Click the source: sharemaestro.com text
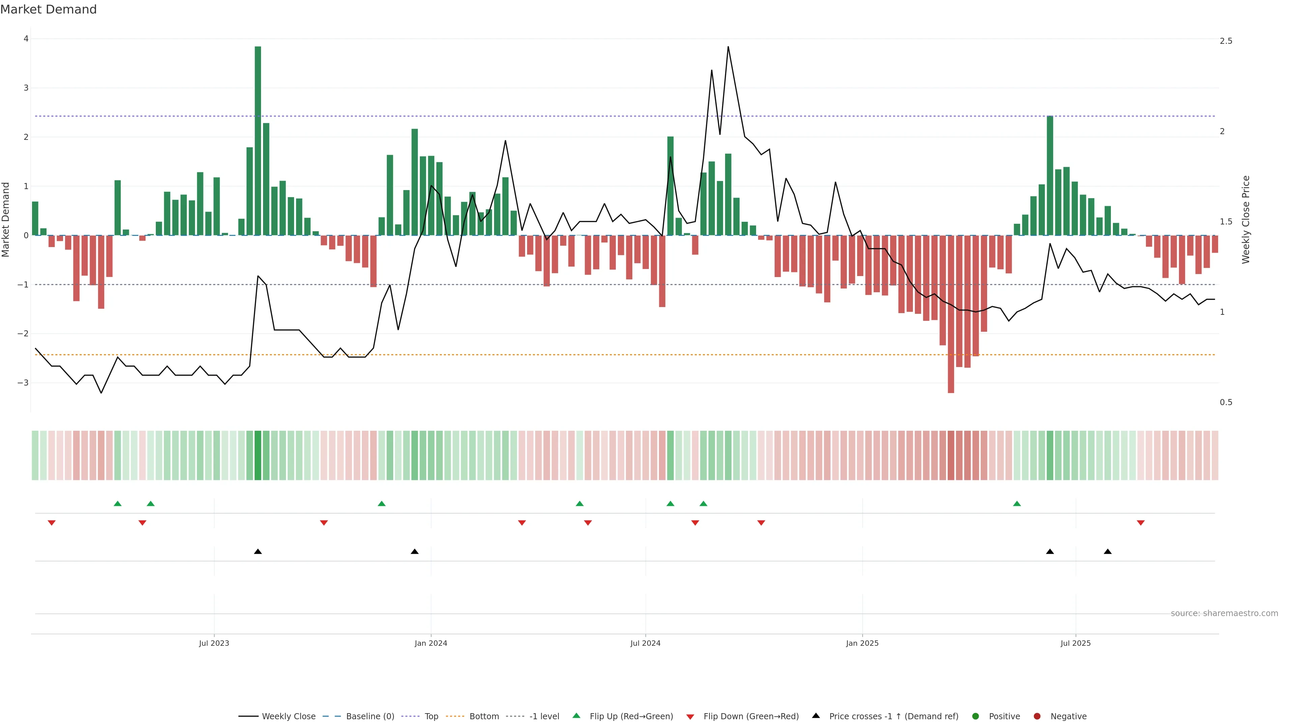This screenshot has width=1295, height=728. (1224, 613)
